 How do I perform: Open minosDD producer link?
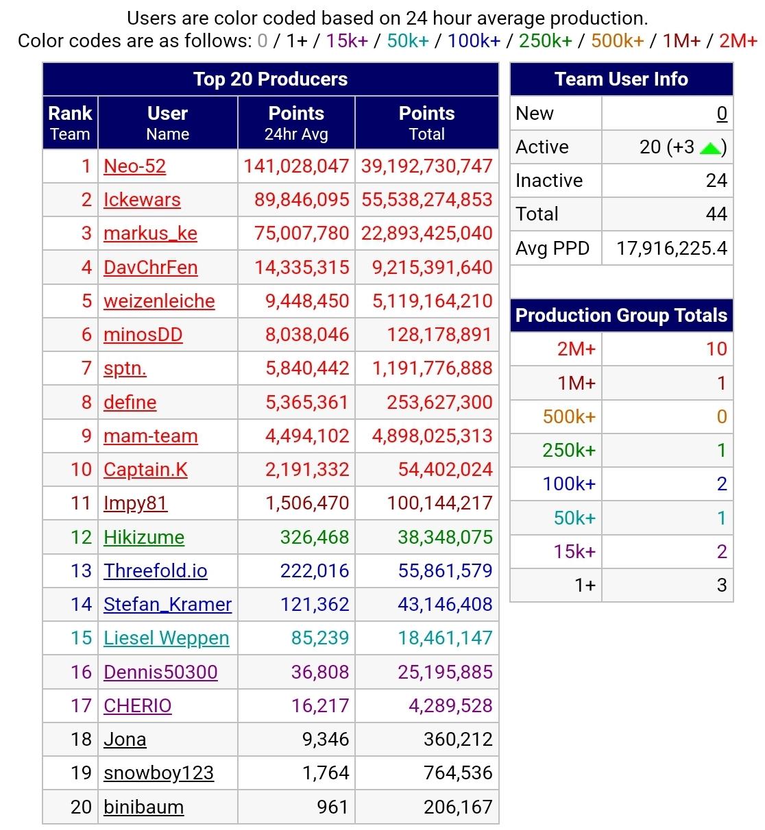(143, 335)
